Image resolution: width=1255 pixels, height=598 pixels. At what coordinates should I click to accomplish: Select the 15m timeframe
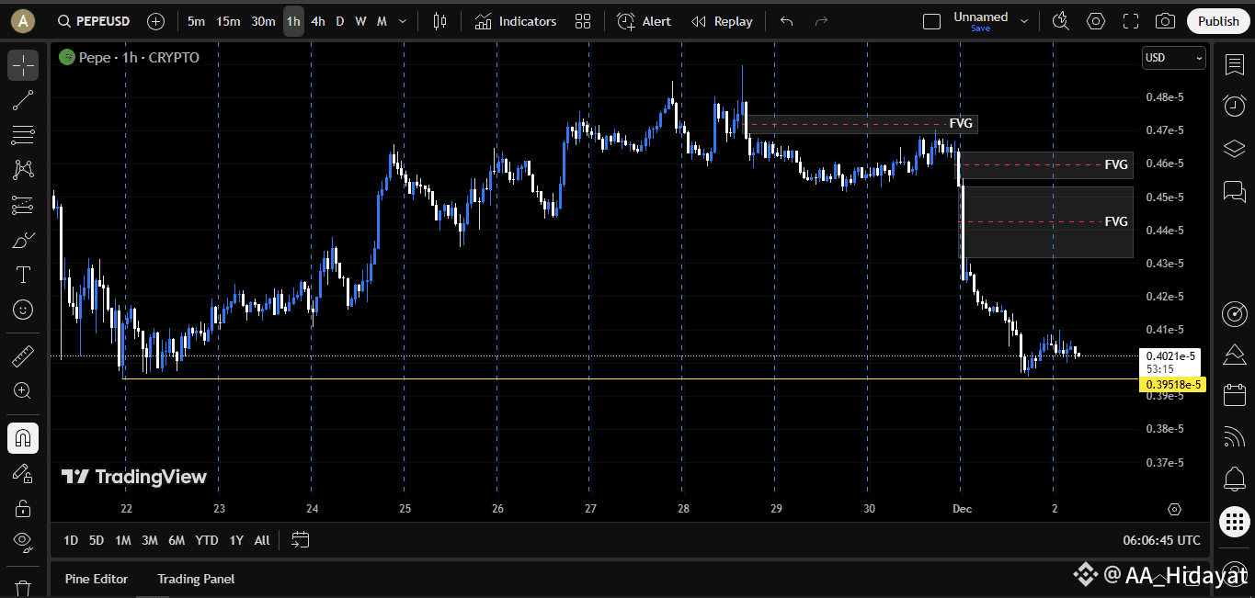click(228, 21)
